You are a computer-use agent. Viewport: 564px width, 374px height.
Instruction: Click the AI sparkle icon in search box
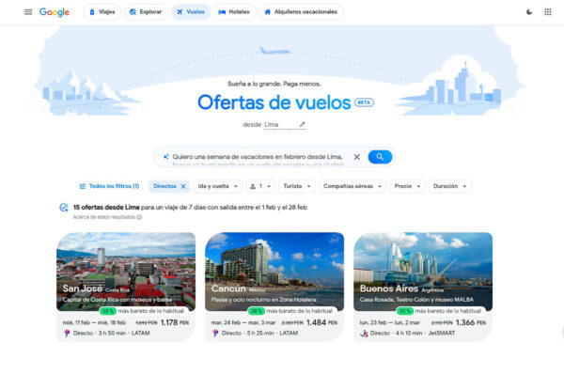[x=165, y=157]
